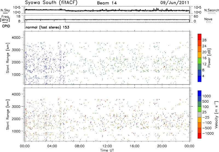Image resolution: width=219 pixels, height=152 pixels.
Task: Click the 'Nave' legend label
Action: click(208, 19)
